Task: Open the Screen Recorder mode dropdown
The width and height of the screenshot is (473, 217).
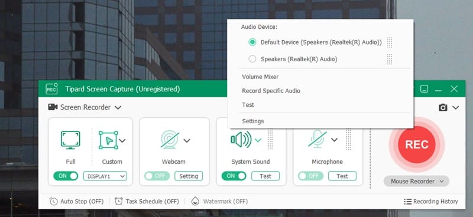Action: pyautogui.click(x=118, y=107)
